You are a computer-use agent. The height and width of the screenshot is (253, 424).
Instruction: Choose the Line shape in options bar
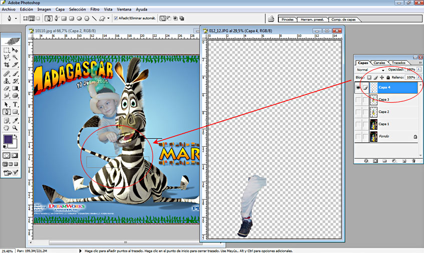click(x=94, y=18)
